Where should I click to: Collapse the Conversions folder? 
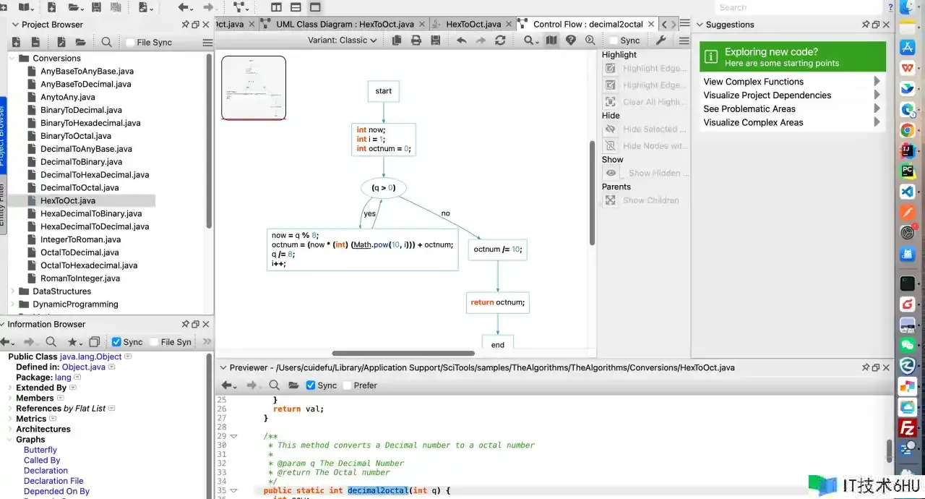click(12, 59)
